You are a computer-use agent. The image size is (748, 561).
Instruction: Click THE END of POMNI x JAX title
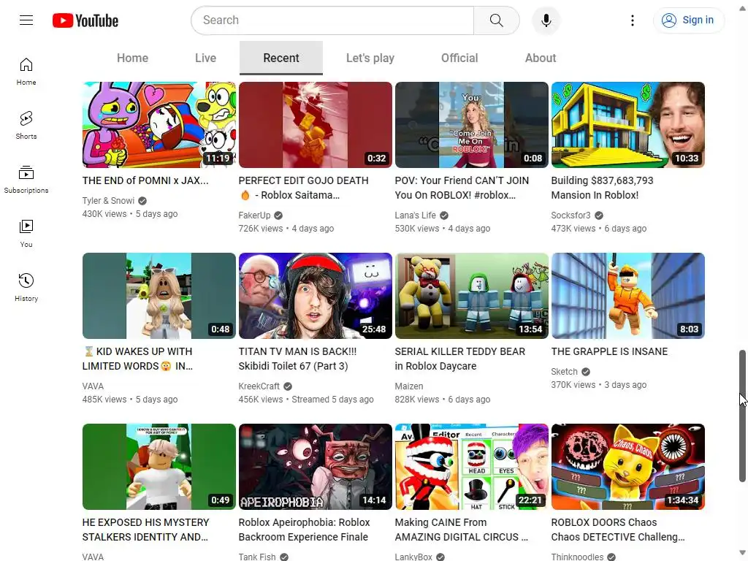point(145,181)
